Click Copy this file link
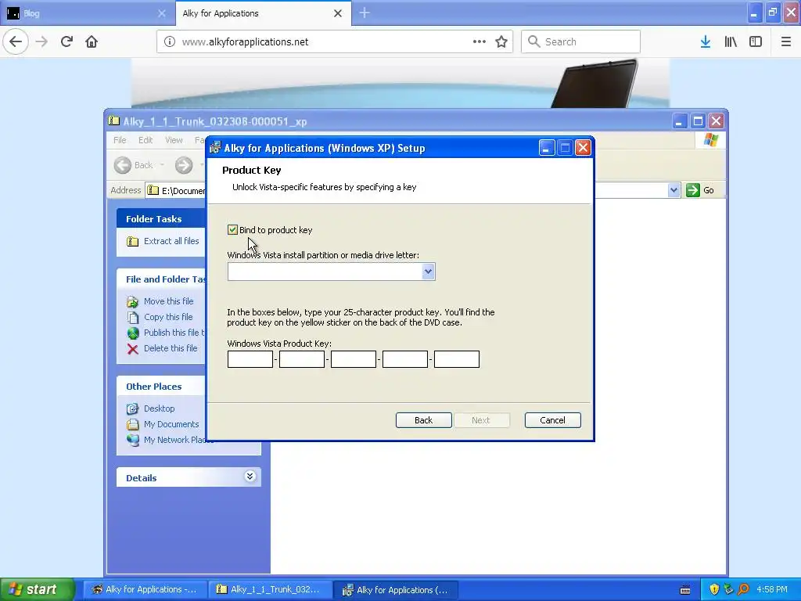801x601 pixels. [168, 317]
